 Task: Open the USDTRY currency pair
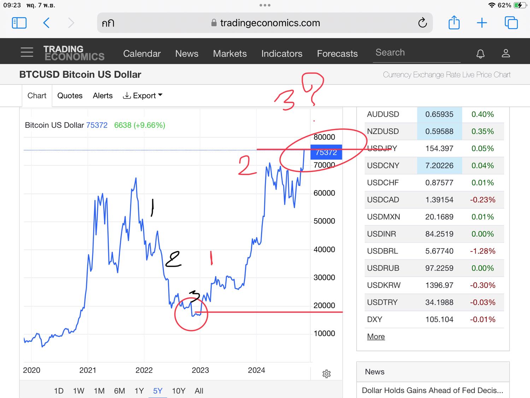point(382,302)
